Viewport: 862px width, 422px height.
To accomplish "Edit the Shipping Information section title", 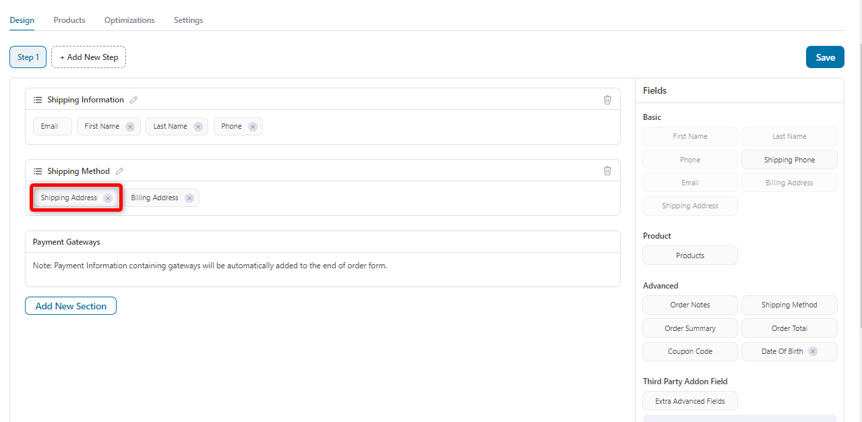I will coord(133,100).
